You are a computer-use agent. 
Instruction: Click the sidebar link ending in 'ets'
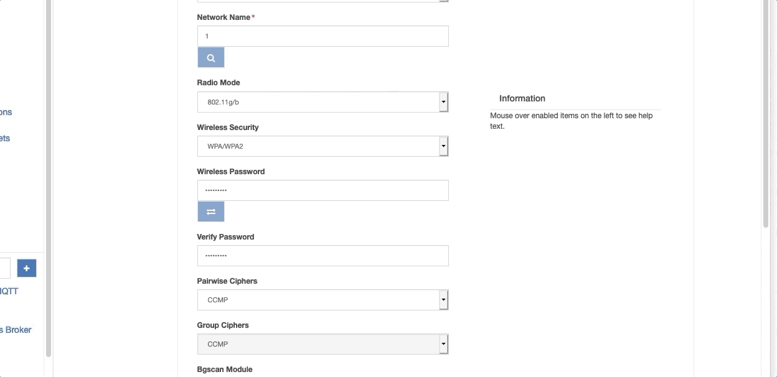(5, 138)
